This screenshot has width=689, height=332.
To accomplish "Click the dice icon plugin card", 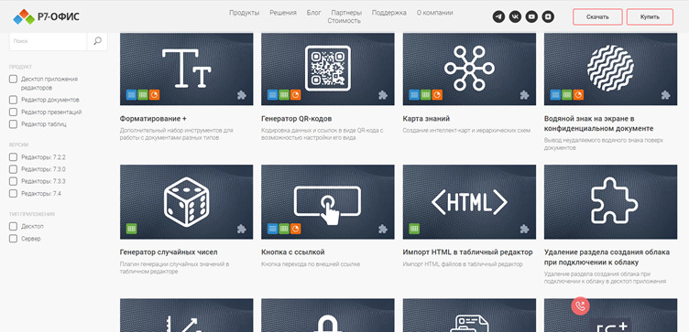I will tap(186, 202).
